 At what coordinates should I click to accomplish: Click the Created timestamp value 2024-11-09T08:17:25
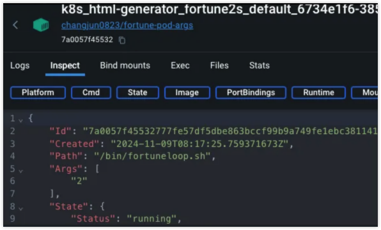pyautogui.click(x=199, y=144)
